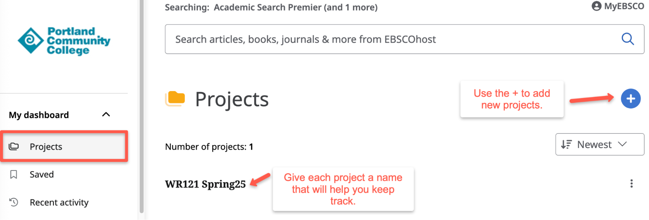The height and width of the screenshot is (220, 649).
Task: Toggle visibility of My dashboard section
Action: (x=105, y=115)
